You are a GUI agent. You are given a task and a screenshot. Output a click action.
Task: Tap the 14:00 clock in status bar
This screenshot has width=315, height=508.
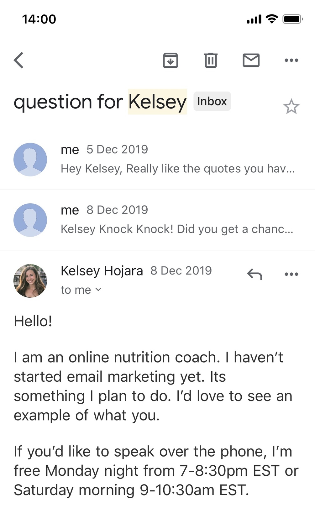click(x=39, y=19)
